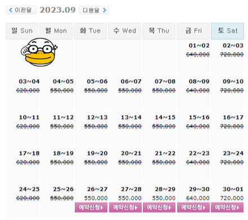Click struck-through 620,000 price under 03~04
248x220 pixels.
coord(28,90)
